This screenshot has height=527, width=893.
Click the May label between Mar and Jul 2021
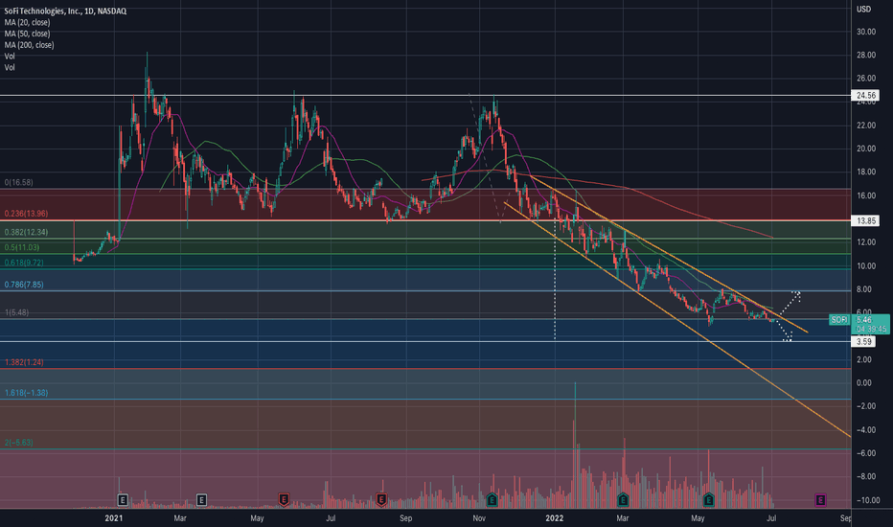(257, 518)
